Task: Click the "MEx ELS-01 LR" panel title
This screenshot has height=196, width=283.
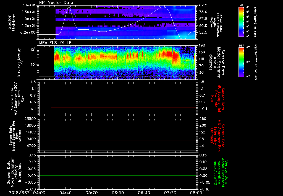Action: tap(55, 43)
